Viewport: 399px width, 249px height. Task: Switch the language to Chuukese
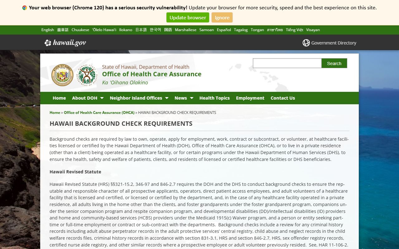click(80, 30)
